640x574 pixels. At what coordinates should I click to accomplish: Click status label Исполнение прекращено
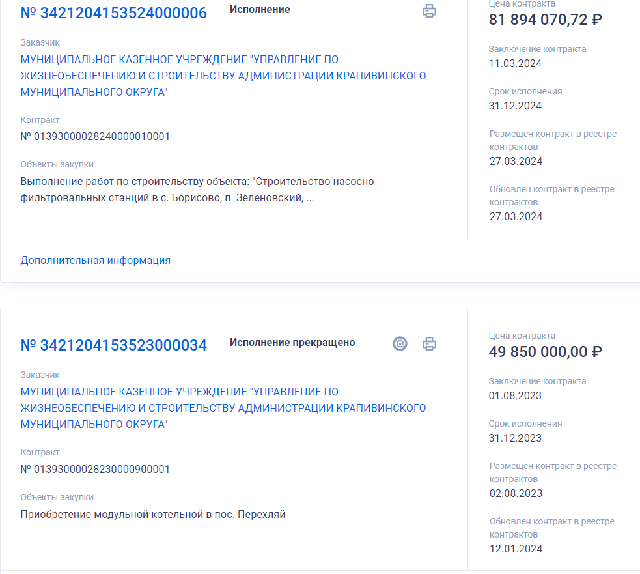pyautogui.click(x=292, y=342)
